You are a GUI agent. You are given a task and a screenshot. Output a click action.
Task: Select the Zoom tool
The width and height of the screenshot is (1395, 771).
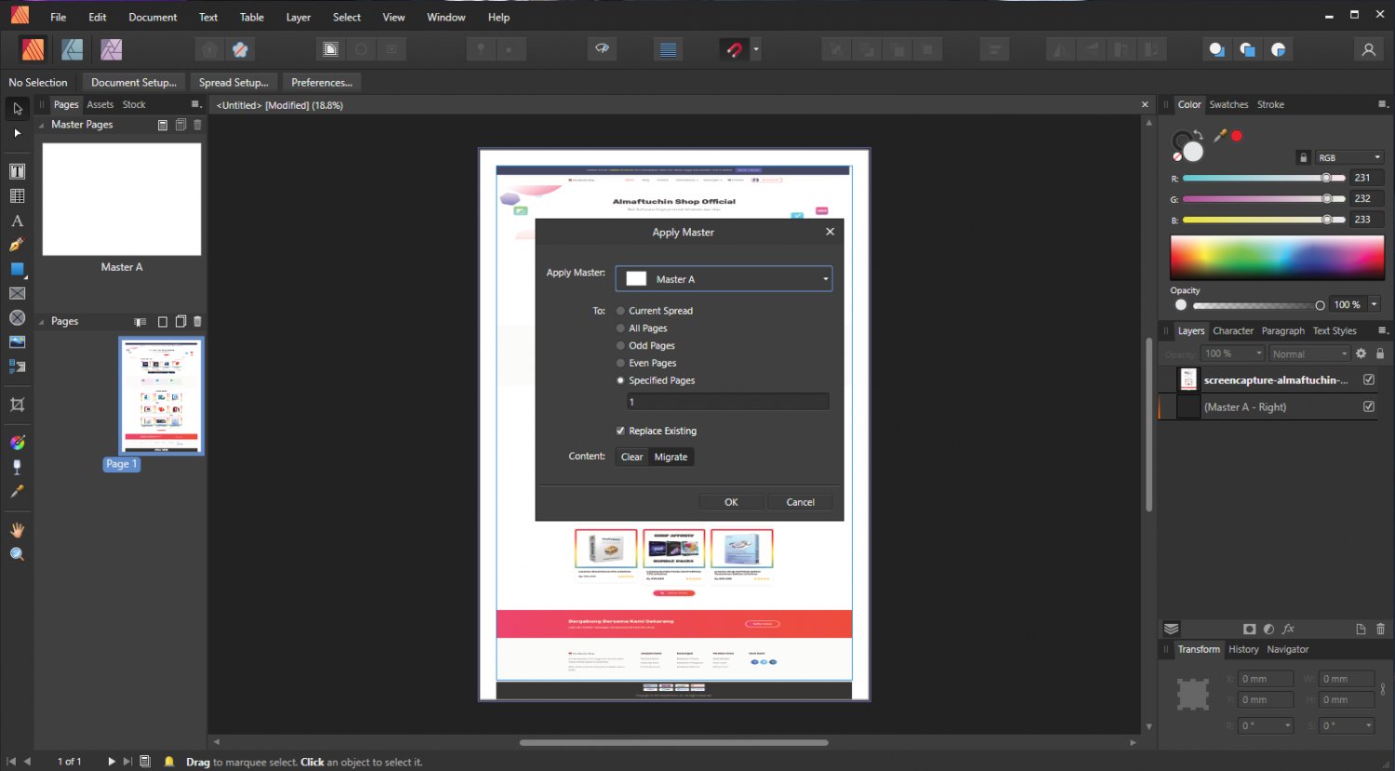[x=17, y=553]
